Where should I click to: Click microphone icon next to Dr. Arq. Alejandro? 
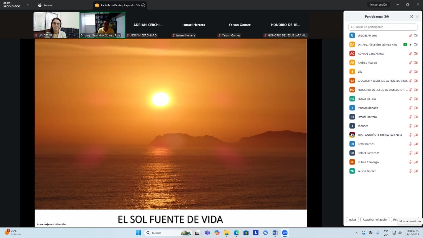coord(410,45)
